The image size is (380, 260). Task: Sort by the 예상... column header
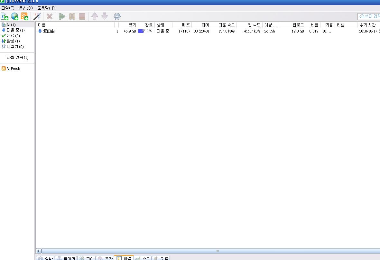pos(271,25)
